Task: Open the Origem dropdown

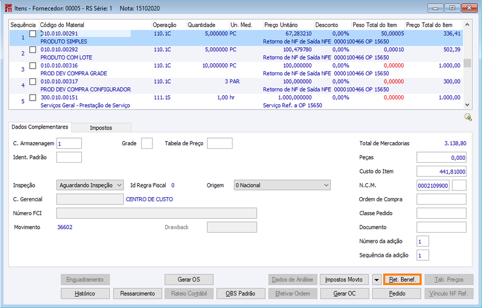Action: coord(282,186)
